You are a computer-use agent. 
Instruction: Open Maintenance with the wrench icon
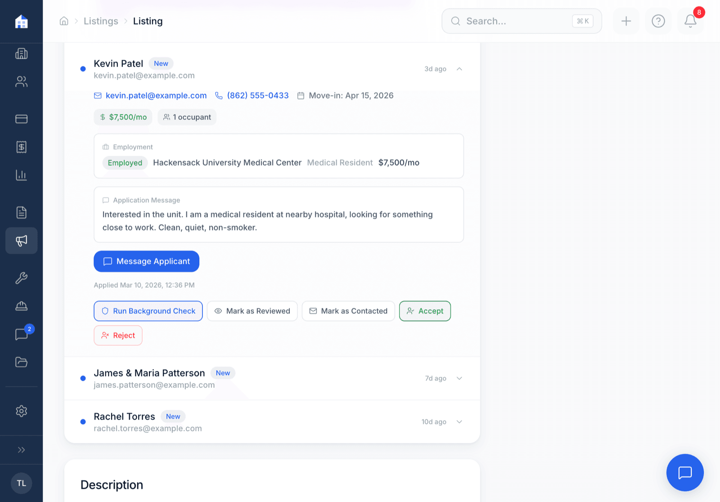pos(21,278)
